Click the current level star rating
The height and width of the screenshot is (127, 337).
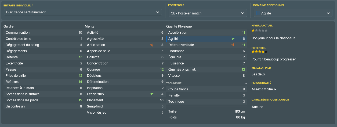point(259,30)
